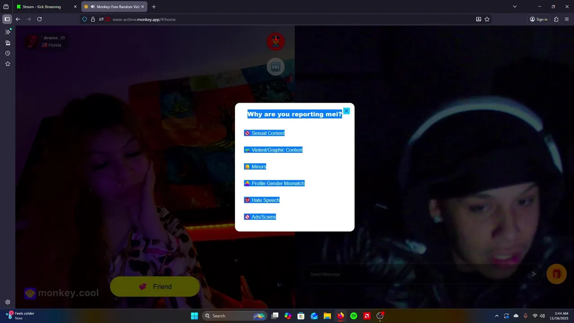Open Firefox View icon
574x323 pixels.
pos(6,7)
